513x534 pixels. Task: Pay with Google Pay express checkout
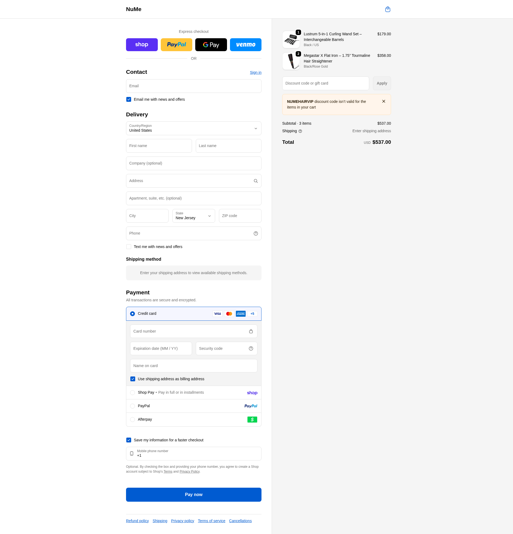[x=211, y=45]
